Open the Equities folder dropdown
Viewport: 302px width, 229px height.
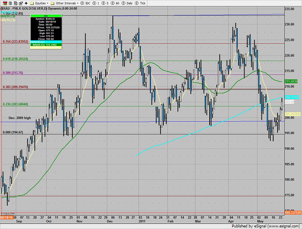coord(39,3)
